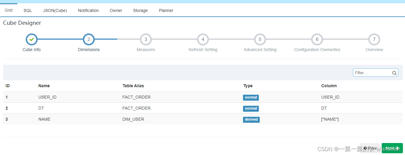This screenshot has height=155, width=405.
Task: Click the Refresh Setting step label
Action: coord(203,50)
